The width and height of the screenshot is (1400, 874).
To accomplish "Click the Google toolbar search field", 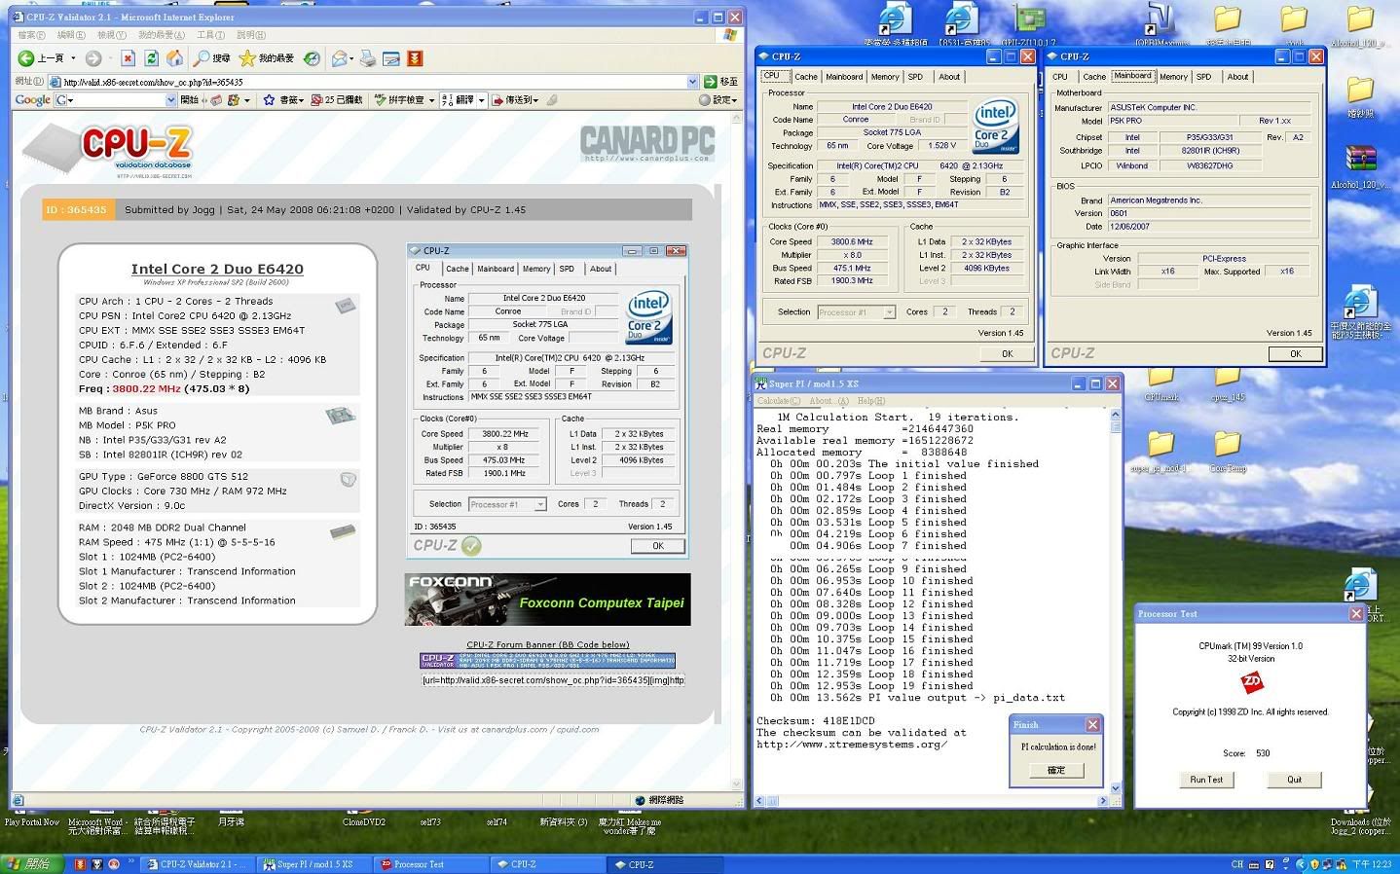I will [115, 99].
